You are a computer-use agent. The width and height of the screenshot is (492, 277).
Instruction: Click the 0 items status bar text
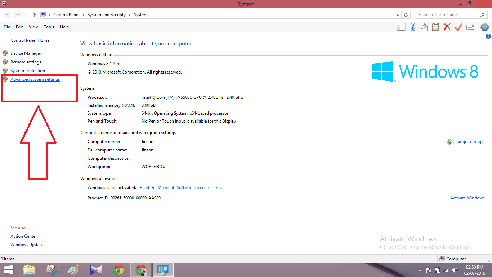pyautogui.click(x=8, y=259)
